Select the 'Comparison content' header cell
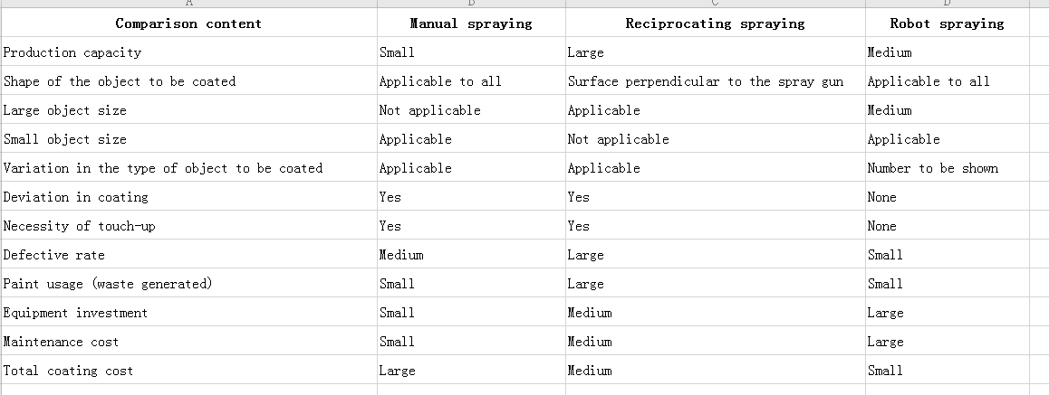1049x395 pixels. click(x=188, y=23)
